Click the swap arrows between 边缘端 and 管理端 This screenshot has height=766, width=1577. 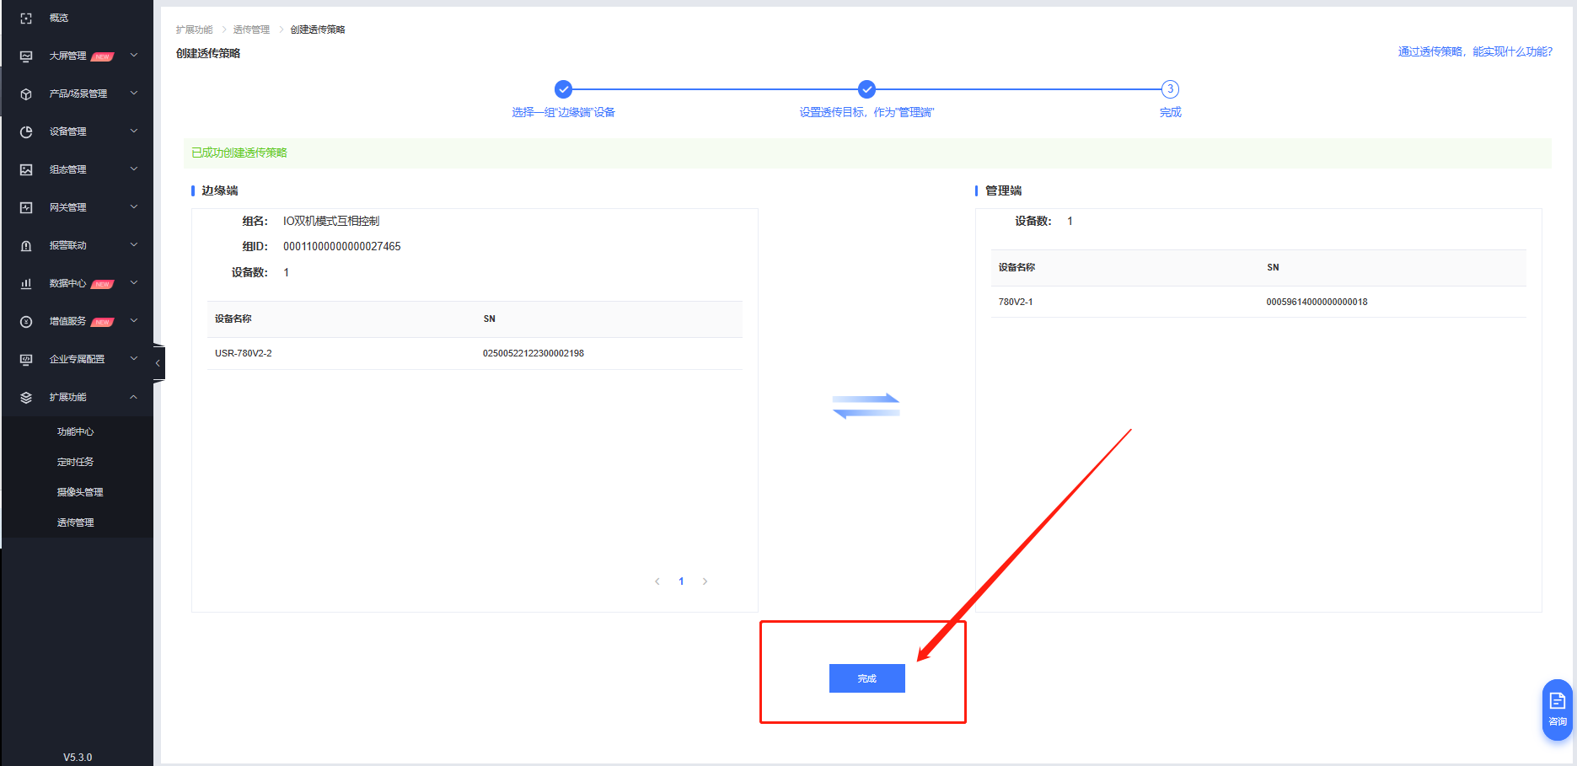point(866,406)
